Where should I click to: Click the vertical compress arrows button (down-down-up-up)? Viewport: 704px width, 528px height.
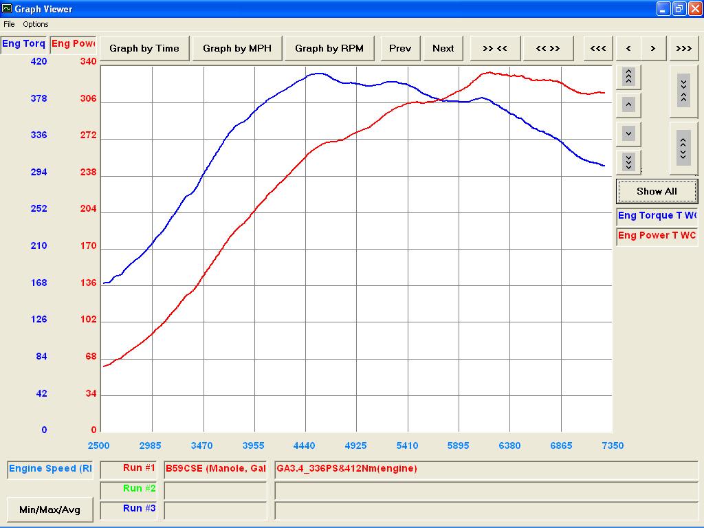pyautogui.click(x=683, y=91)
